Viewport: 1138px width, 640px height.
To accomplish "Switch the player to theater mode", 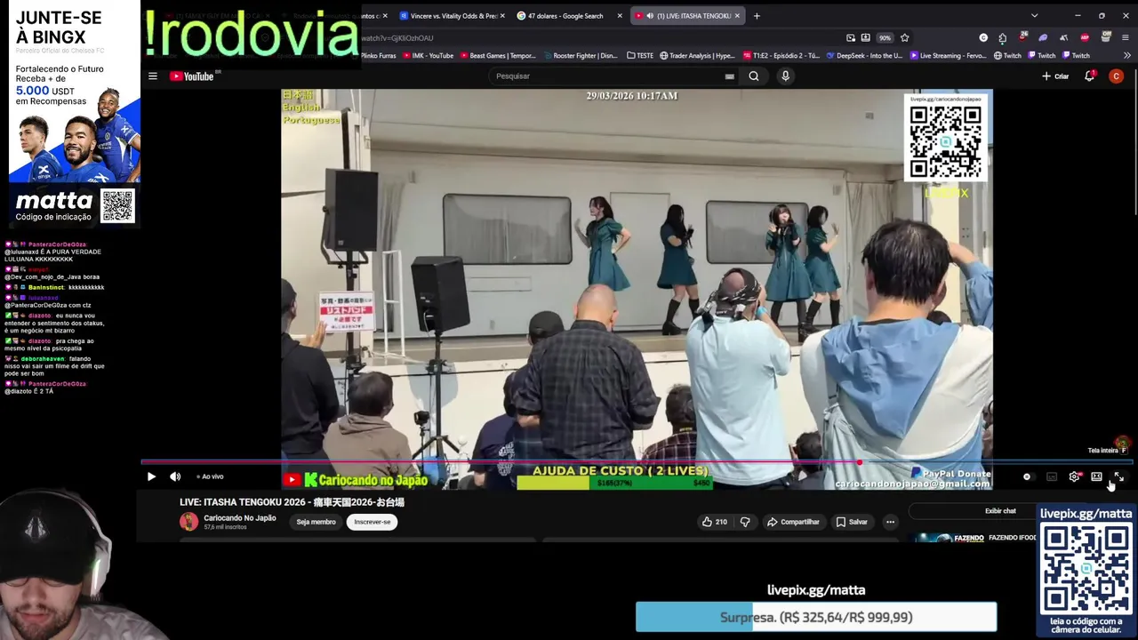I will 1096,477.
